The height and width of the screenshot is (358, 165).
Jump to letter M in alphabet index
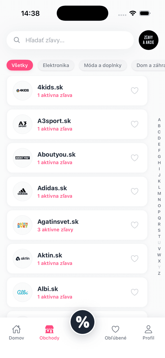click(x=159, y=194)
